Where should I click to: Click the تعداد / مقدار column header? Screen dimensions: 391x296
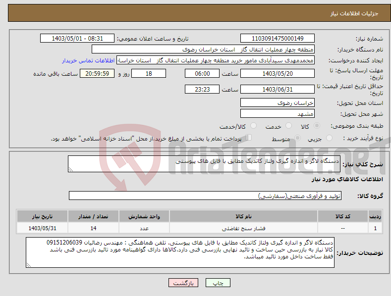(93, 216)
